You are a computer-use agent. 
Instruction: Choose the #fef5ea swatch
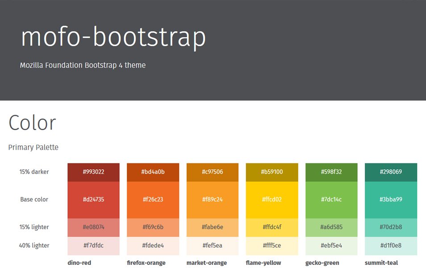[213, 246]
